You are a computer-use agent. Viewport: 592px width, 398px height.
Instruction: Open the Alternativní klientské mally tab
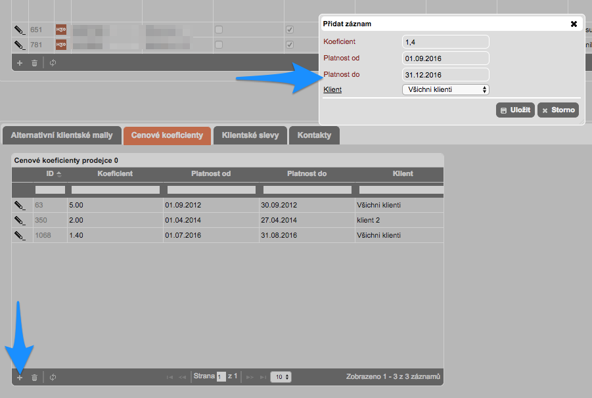coord(62,136)
